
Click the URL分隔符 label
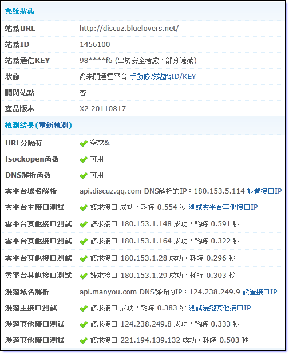(23, 143)
